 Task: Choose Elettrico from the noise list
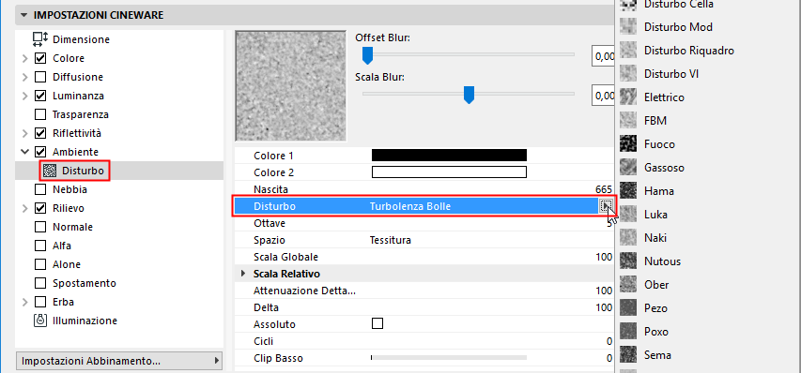tap(664, 97)
